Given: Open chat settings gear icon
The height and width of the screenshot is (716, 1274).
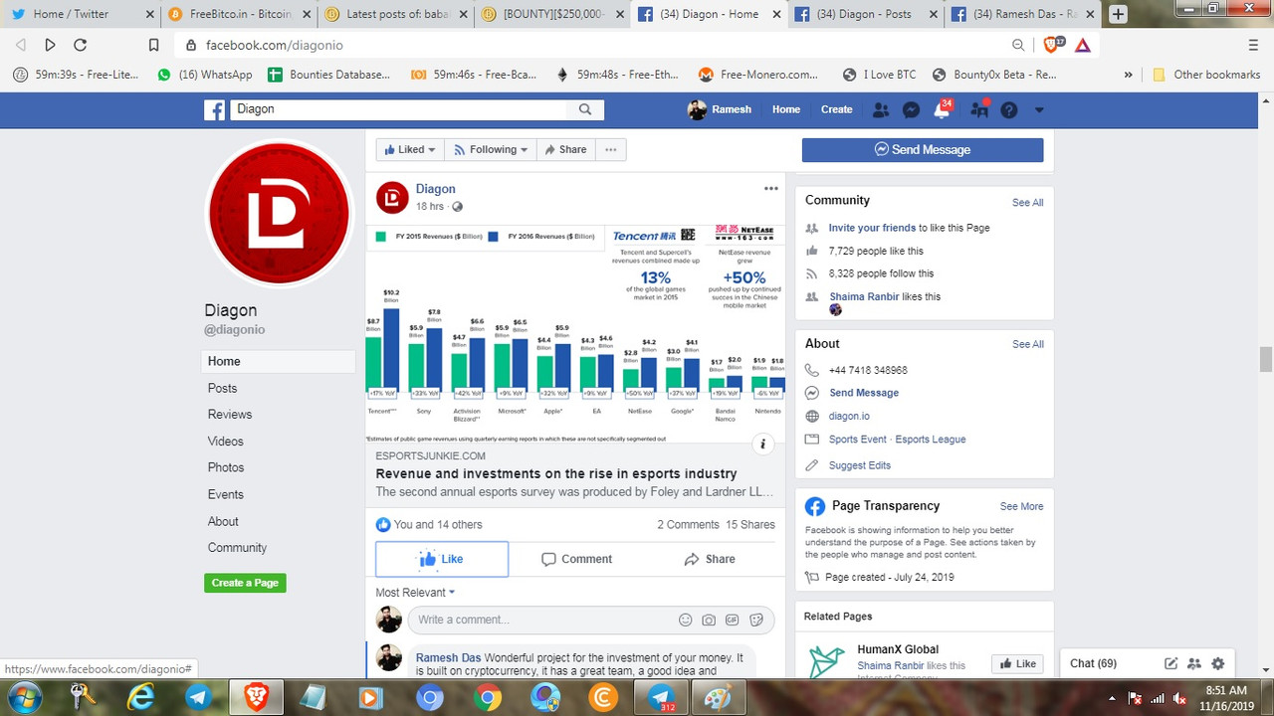Looking at the screenshot, I should coord(1217,663).
